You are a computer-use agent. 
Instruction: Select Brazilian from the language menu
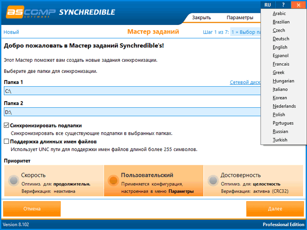(x=283, y=22)
